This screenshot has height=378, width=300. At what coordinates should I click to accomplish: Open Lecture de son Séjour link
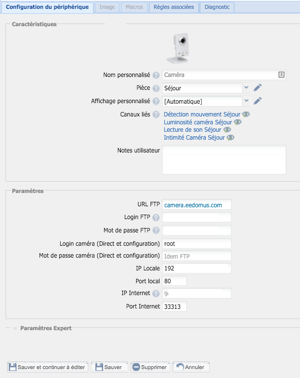click(x=192, y=130)
